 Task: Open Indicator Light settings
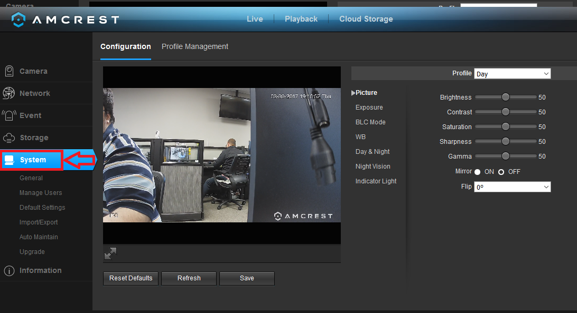376,181
